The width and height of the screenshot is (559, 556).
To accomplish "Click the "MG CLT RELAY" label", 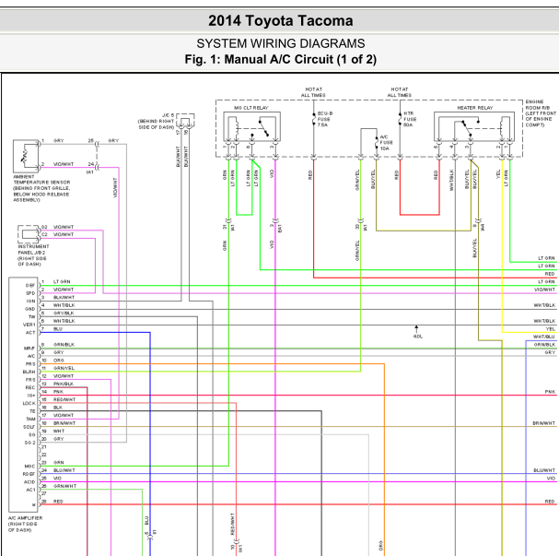I will [x=251, y=108].
